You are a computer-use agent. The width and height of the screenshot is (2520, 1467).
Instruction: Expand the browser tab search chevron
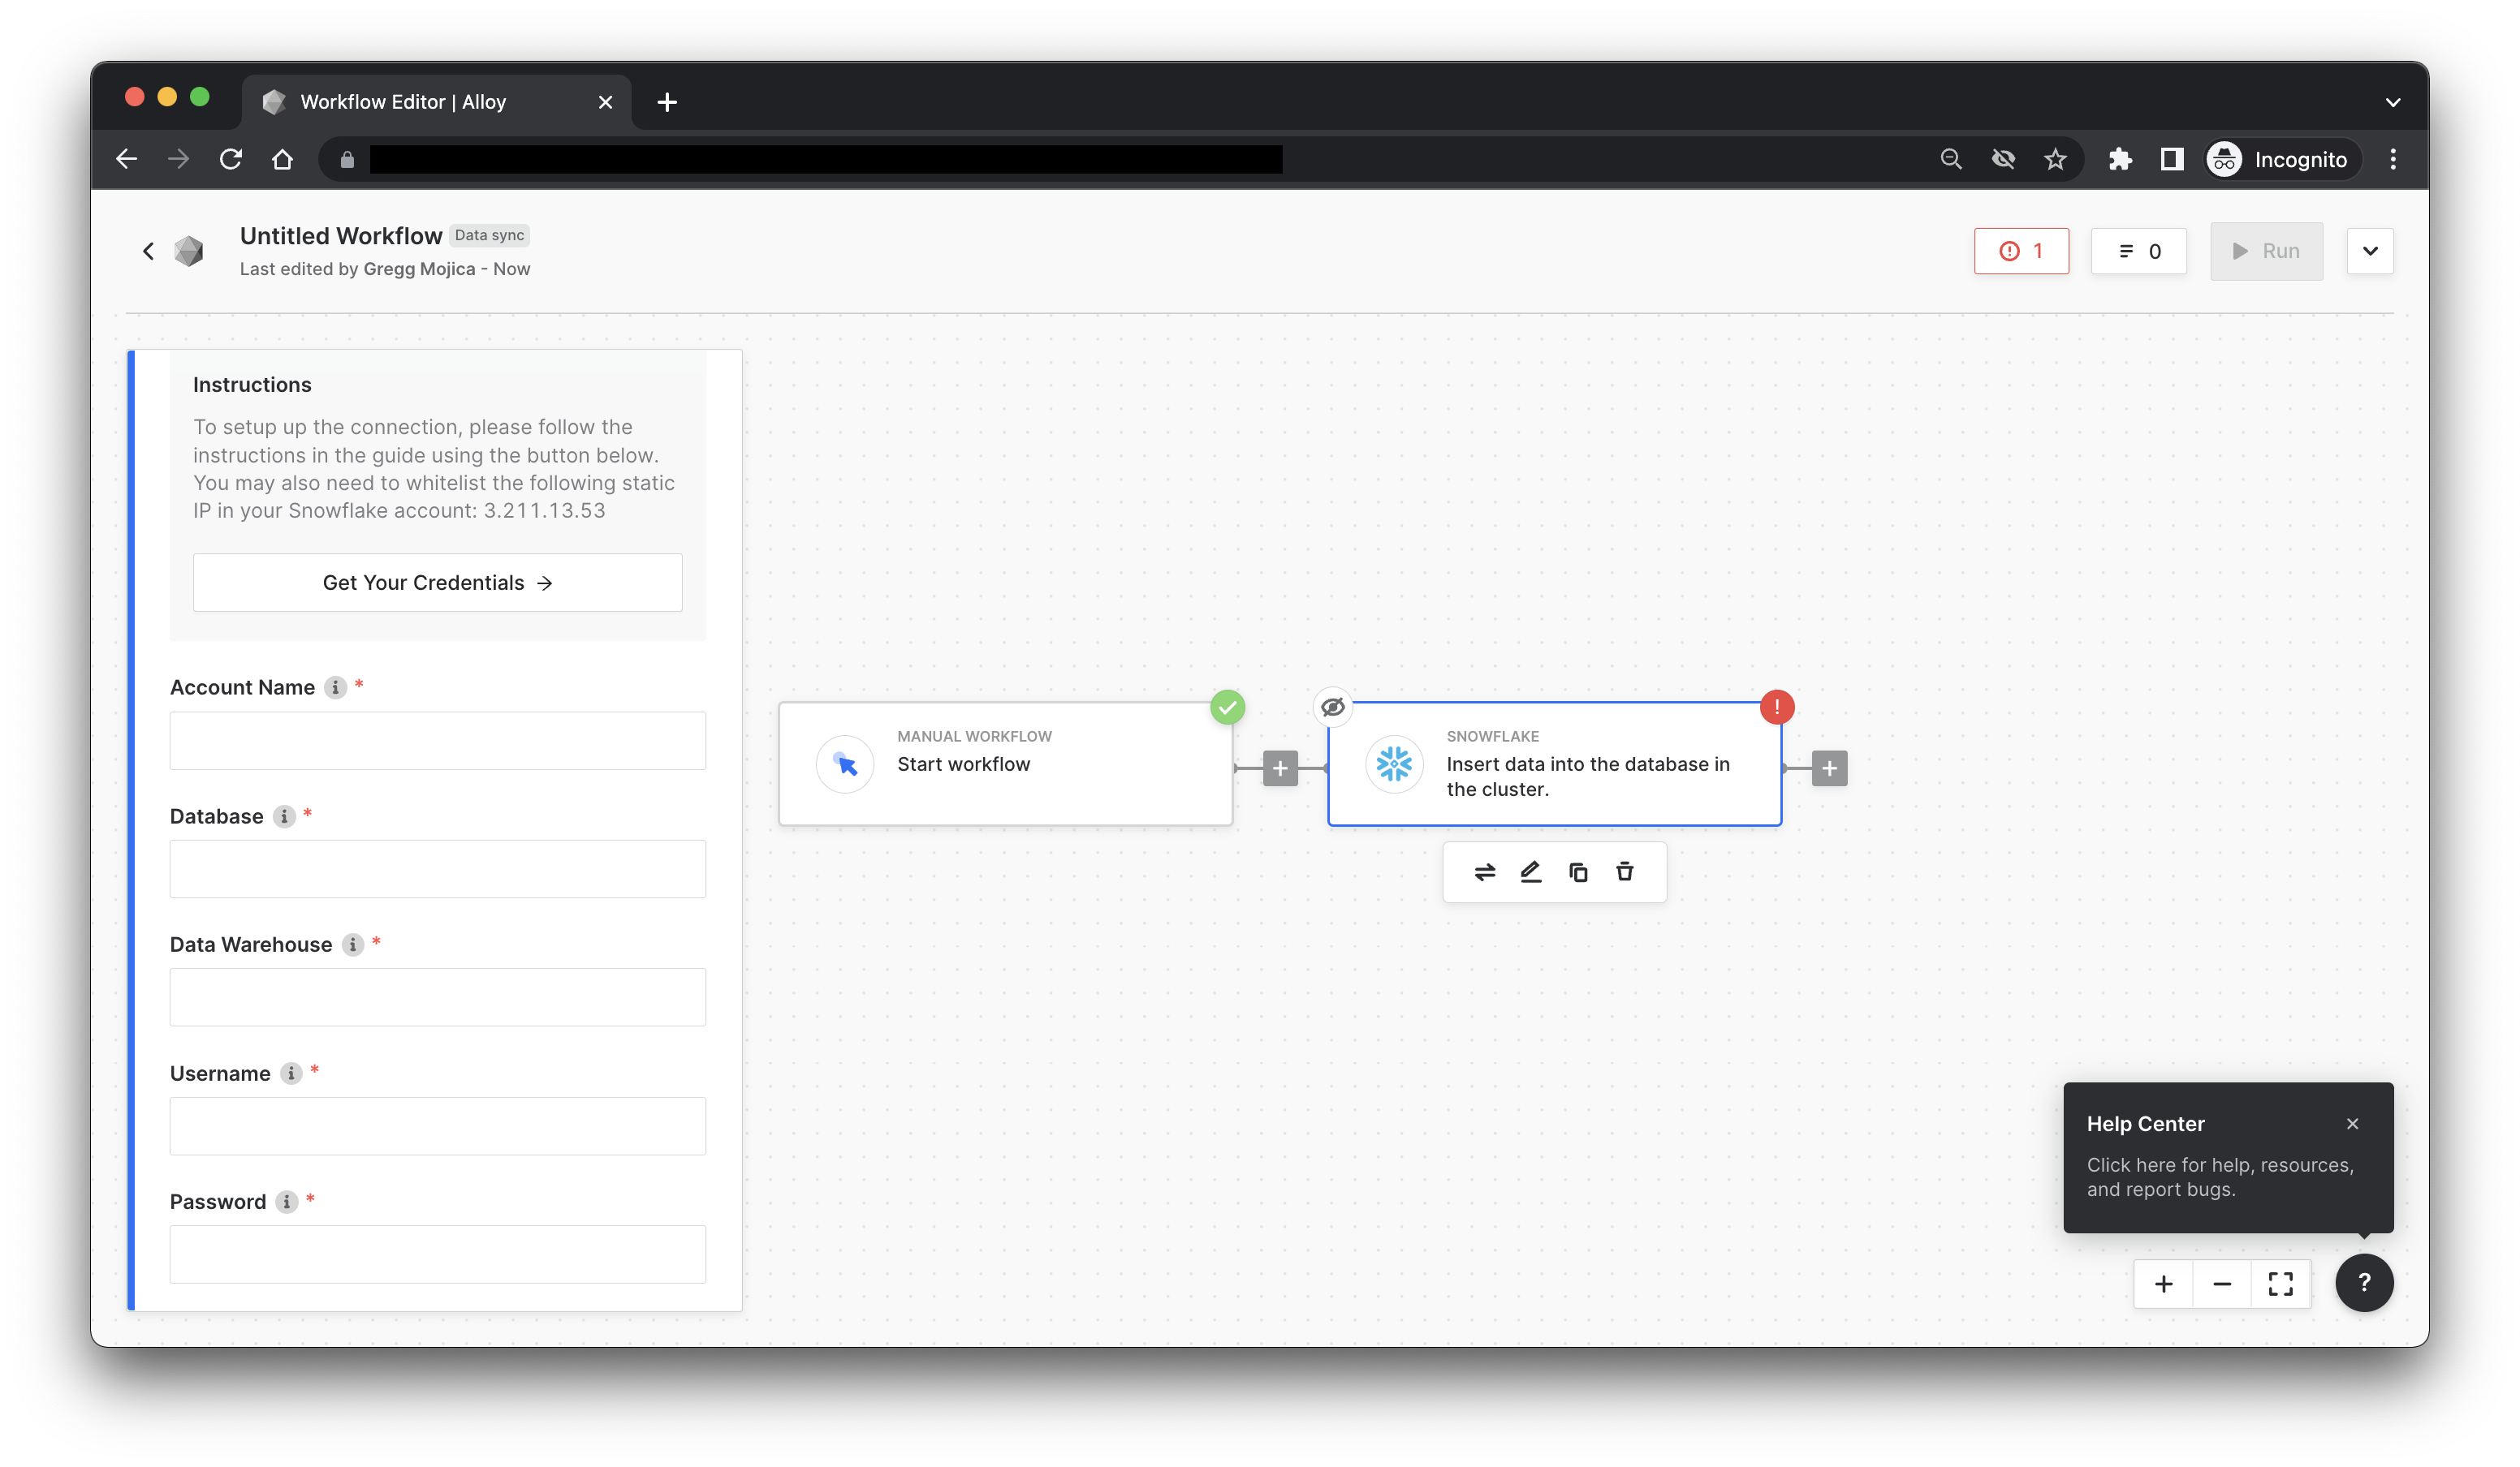click(x=2392, y=102)
